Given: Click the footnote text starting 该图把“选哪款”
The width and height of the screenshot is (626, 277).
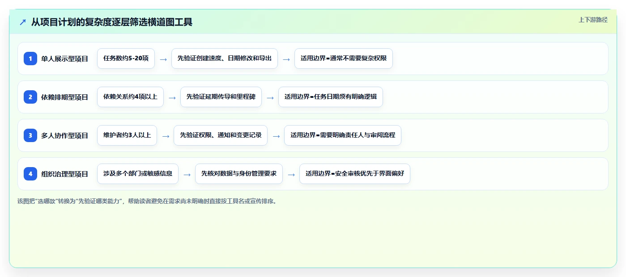Looking at the screenshot, I should pyautogui.click(x=147, y=201).
